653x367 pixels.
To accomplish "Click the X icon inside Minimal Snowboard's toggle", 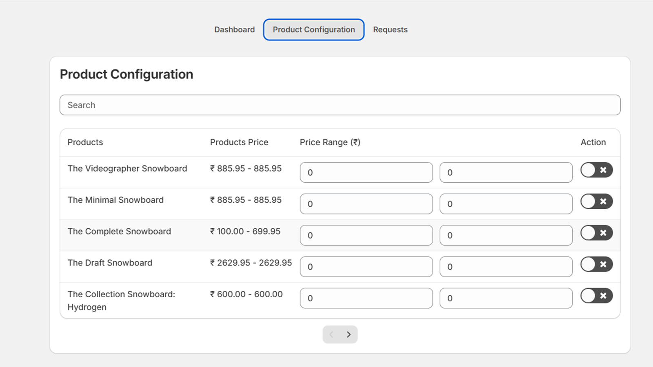I will tap(603, 201).
